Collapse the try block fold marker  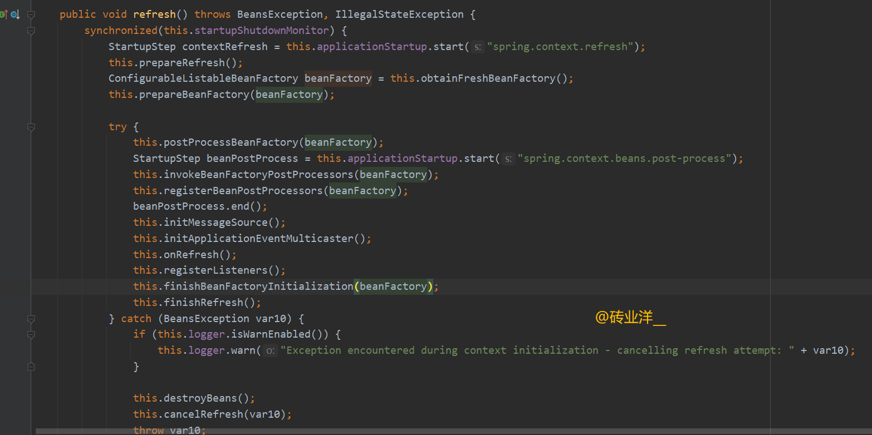click(31, 127)
